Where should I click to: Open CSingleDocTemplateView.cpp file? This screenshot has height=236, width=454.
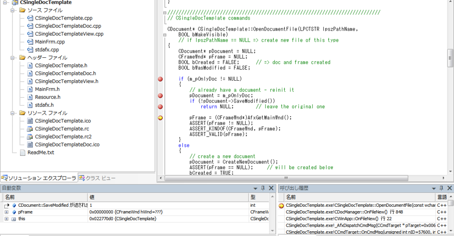[69, 34]
